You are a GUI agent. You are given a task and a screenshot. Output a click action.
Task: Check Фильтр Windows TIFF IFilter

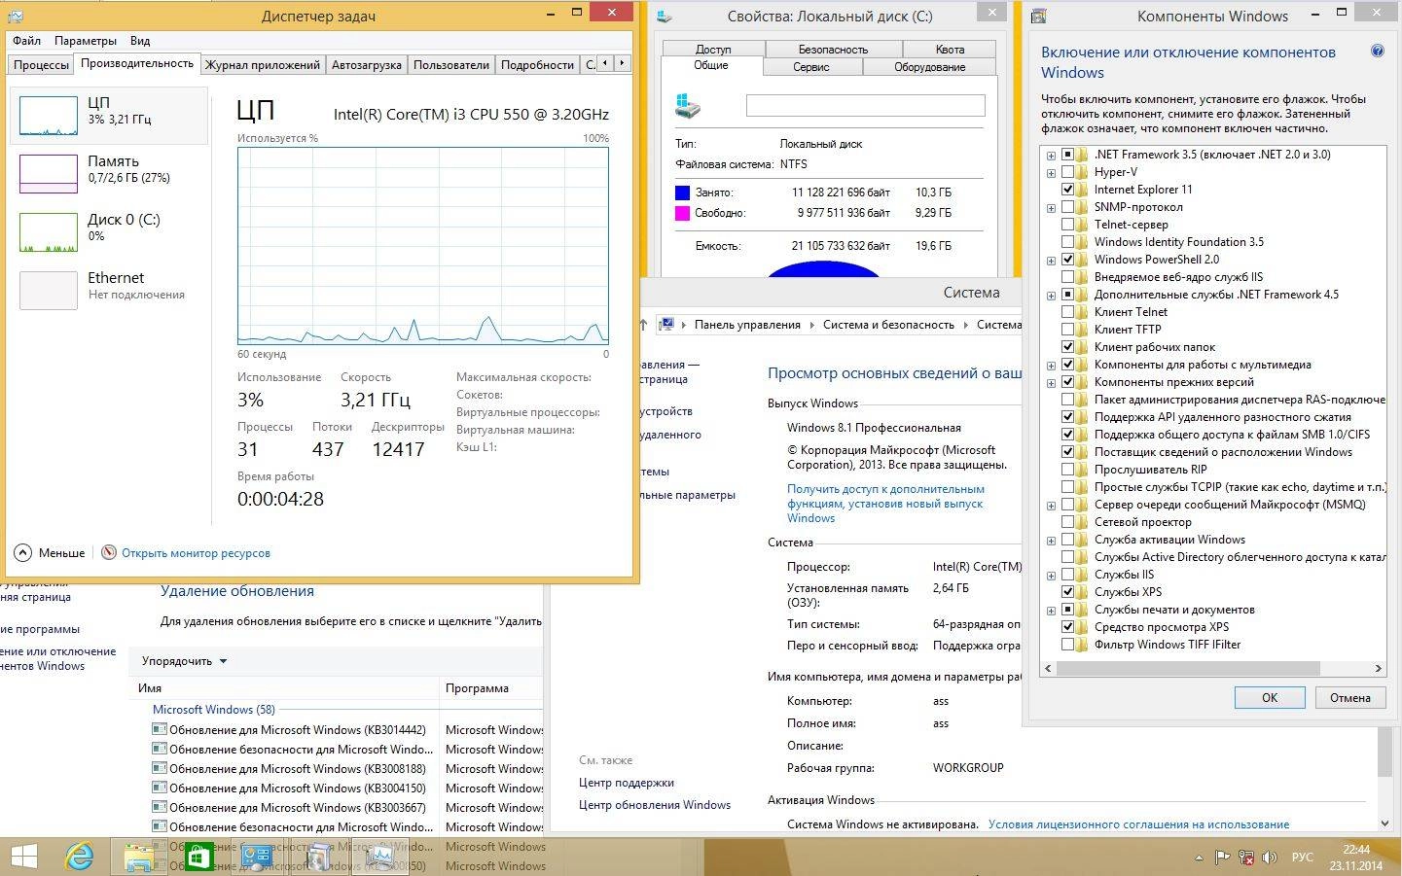tap(1067, 645)
